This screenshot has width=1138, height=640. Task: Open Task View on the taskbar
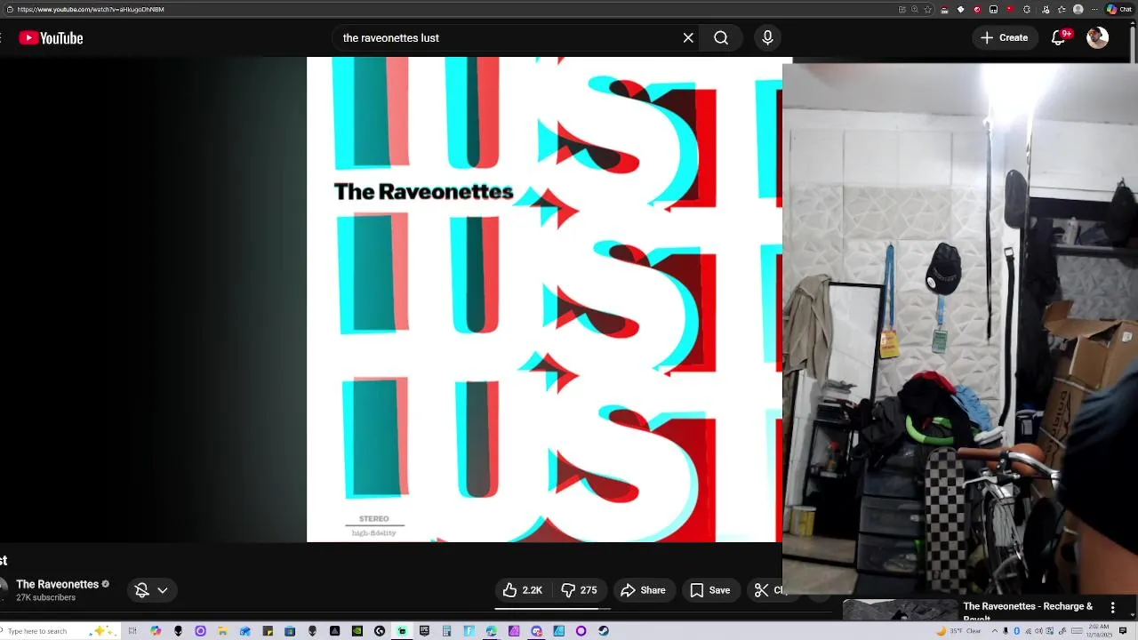click(132, 631)
